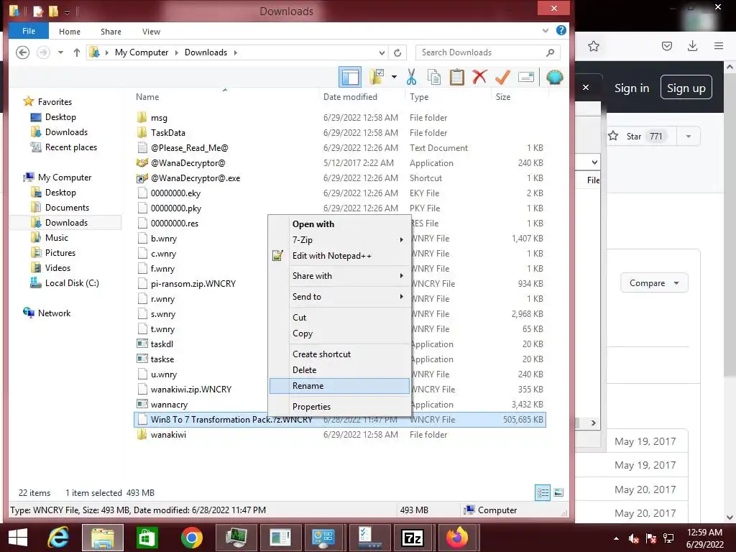Image resolution: width=736 pixels, height=552 pixels.
Task: Toggle the navigation pane layout icon
Action: (350, 77)
